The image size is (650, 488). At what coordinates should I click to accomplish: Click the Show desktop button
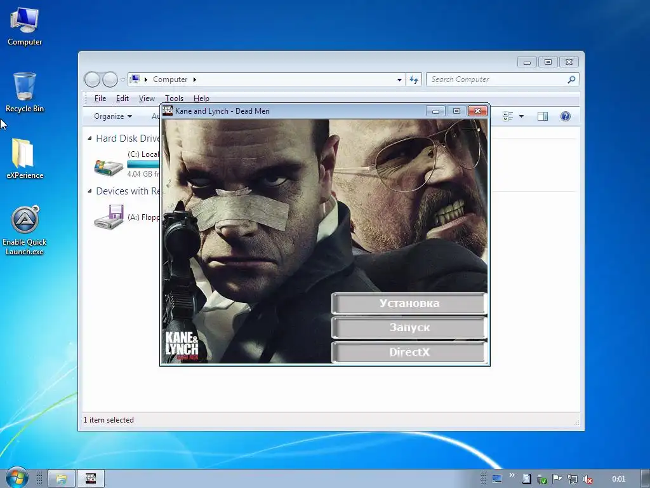646,478
